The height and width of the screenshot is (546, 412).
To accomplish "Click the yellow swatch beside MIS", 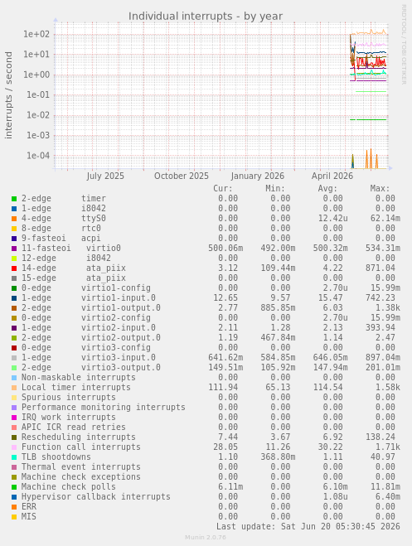I will pos(14,517).
